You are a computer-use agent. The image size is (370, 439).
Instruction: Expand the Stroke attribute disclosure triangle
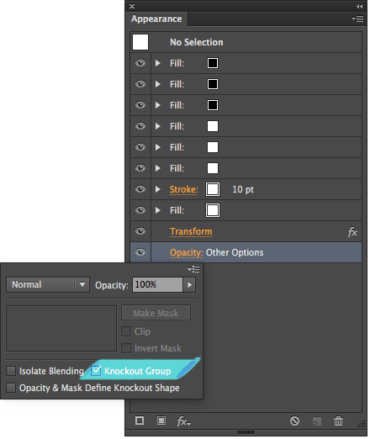pos(158,189)
